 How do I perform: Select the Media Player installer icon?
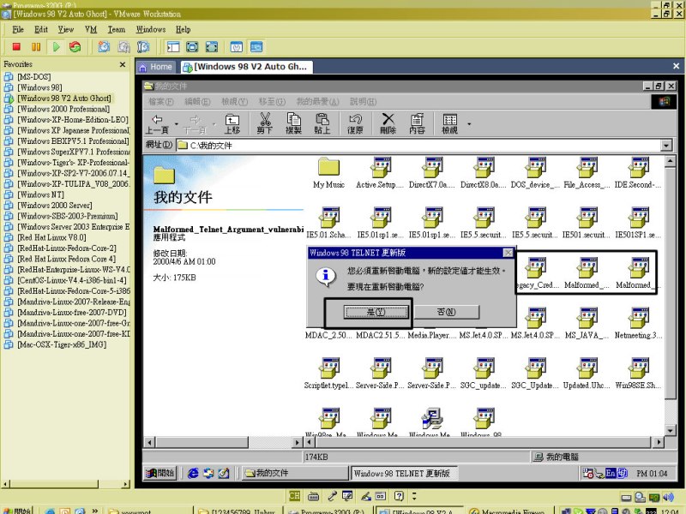[x=432, y=335]
